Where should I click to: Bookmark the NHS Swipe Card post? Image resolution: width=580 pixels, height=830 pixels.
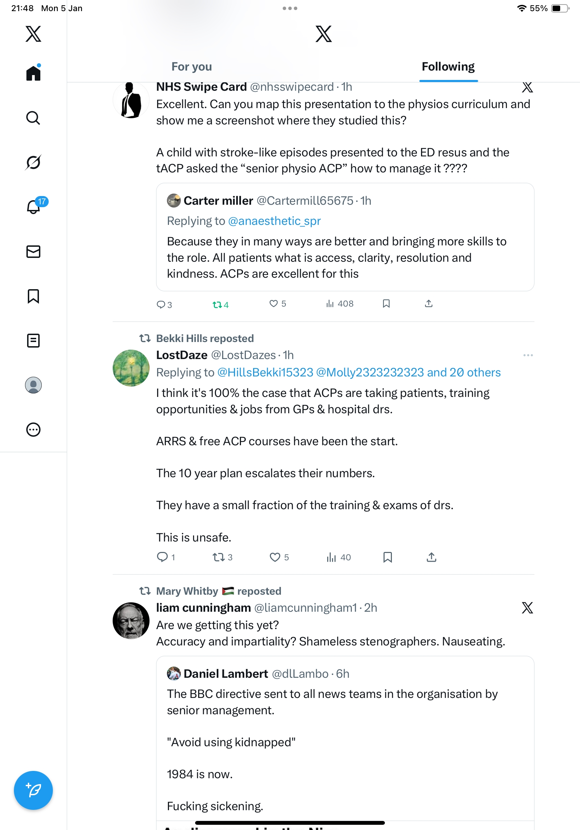(386, 304)
